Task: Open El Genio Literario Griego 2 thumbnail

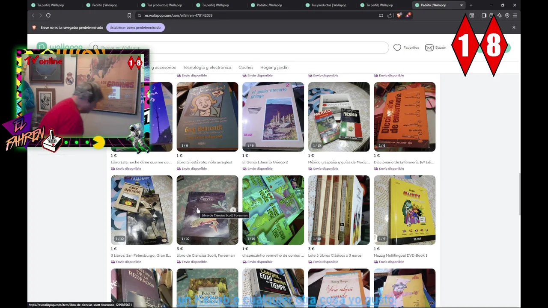Action: [x=273, y=117]
